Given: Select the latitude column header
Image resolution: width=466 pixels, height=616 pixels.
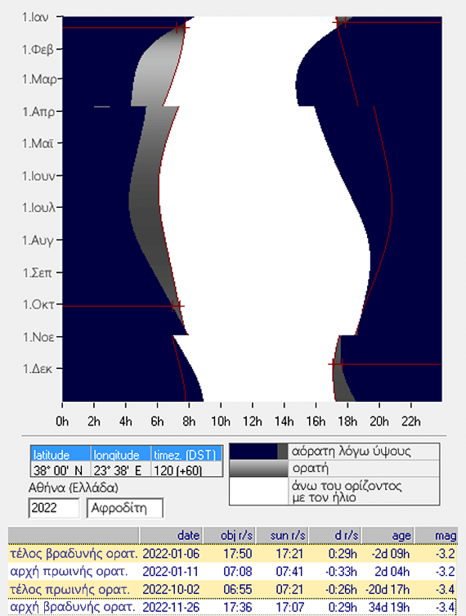Looking at the screenshot, I should coord(60,454).
